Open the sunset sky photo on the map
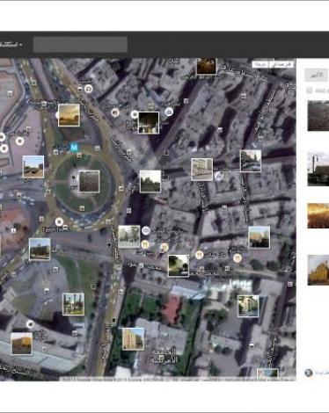 pos(69,115)
